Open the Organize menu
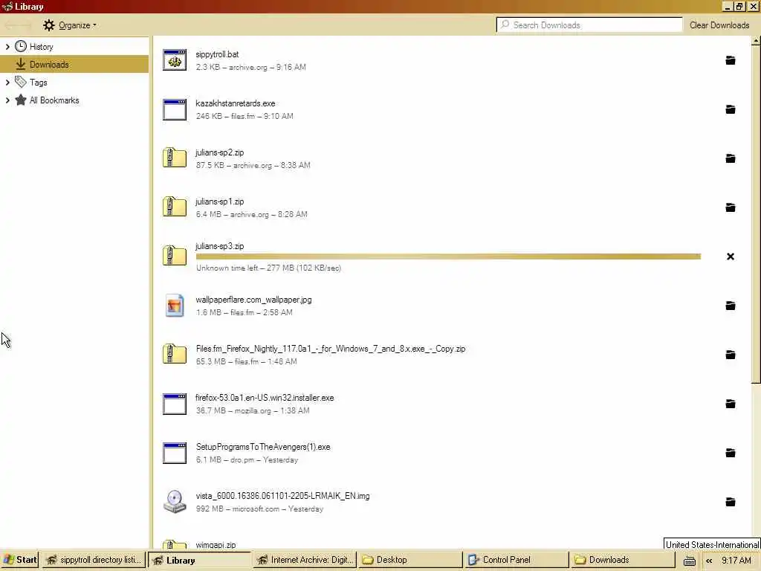The height and width of the screenshot is (571, 761). [x=69, y=25]
